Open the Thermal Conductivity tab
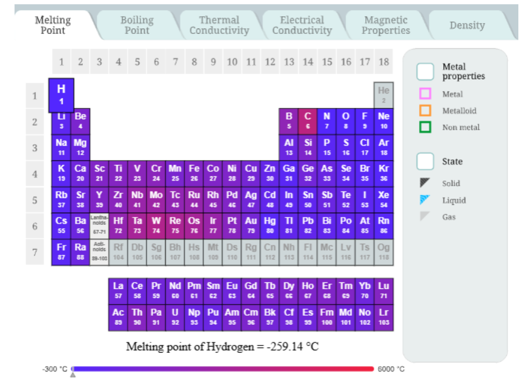The height and width of the screenshot is (383, 522). click(219, 25)
